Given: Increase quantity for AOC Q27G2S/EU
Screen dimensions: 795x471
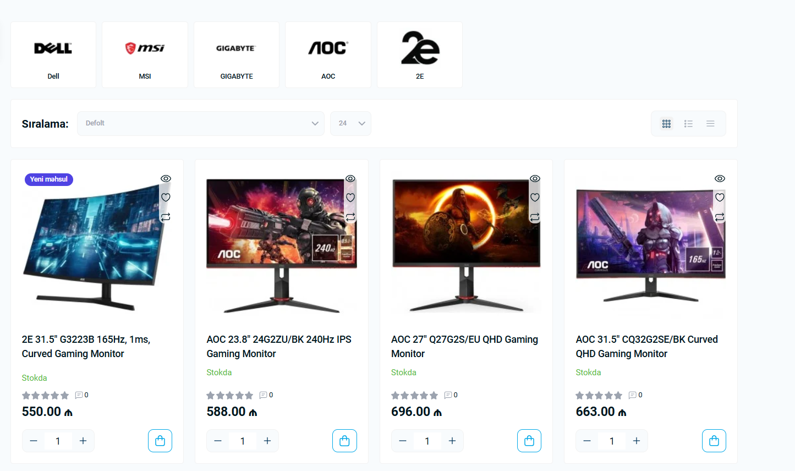Looking at the screenshot, I should coord(452,441).
